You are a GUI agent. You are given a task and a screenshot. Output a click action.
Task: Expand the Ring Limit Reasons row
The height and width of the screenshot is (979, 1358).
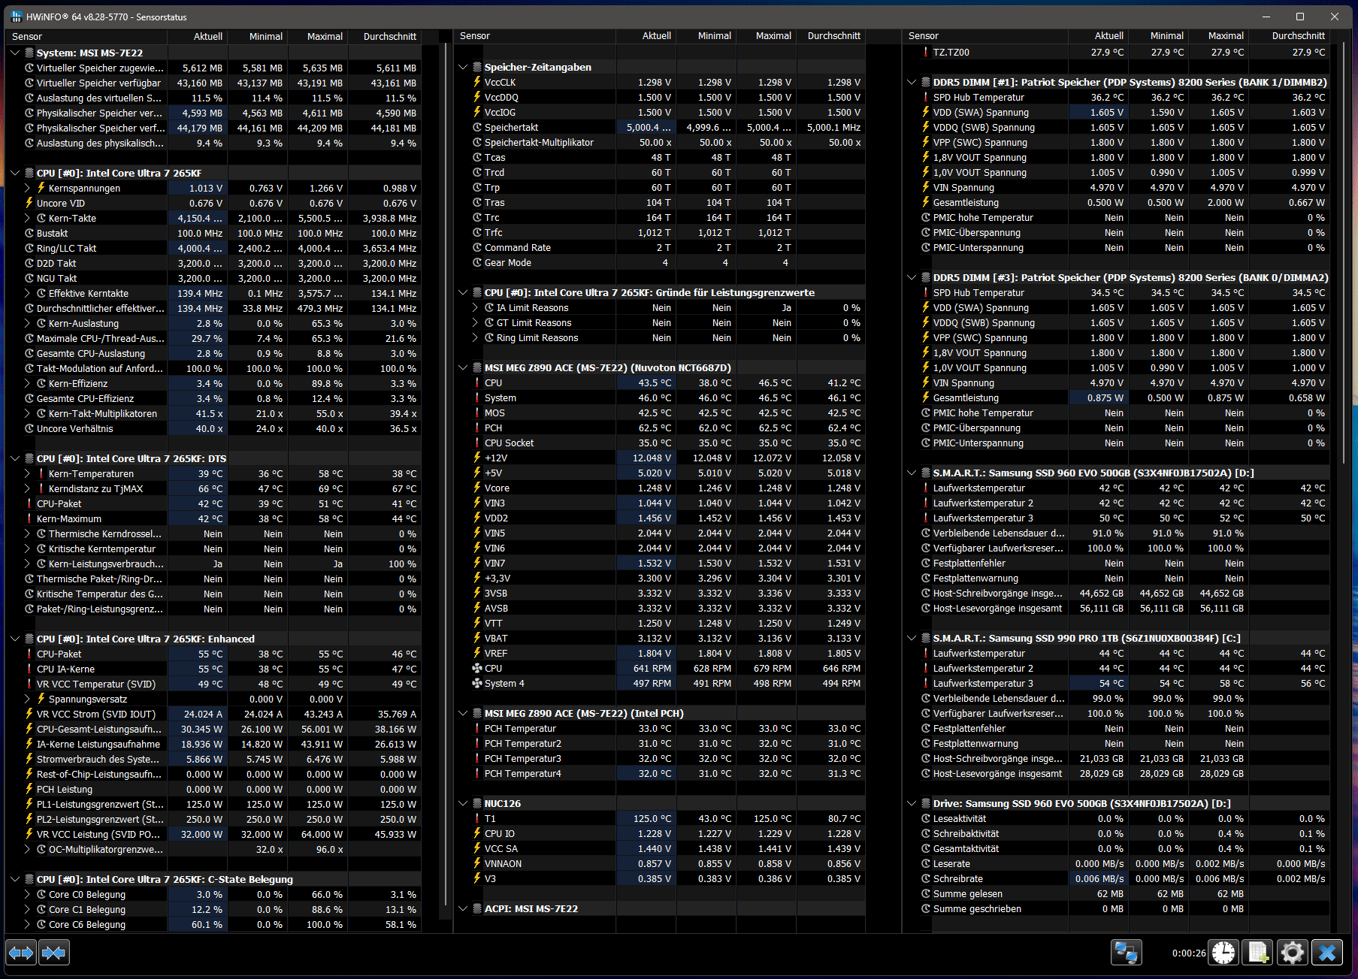point(475,338)
